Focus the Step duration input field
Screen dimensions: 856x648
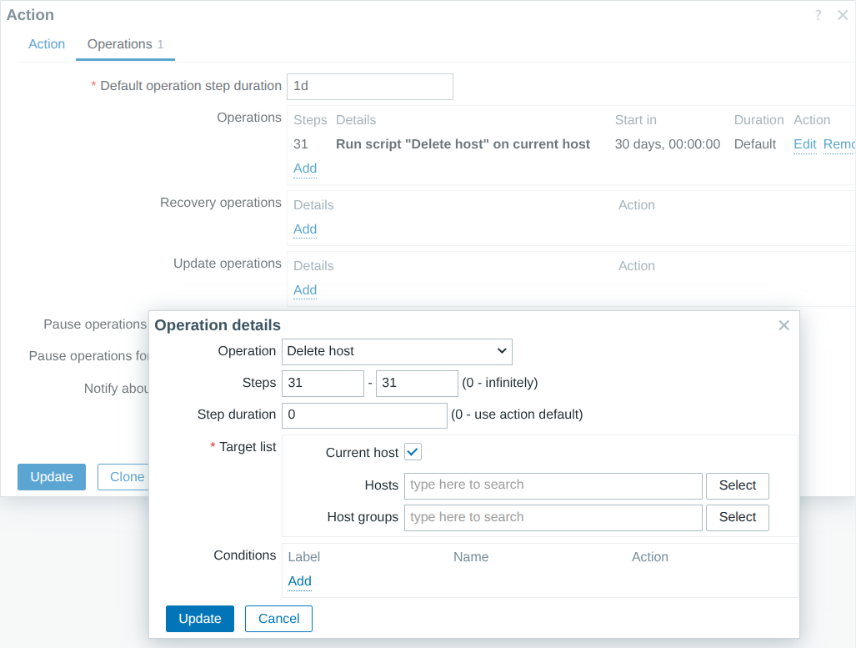tap(364, 414)
